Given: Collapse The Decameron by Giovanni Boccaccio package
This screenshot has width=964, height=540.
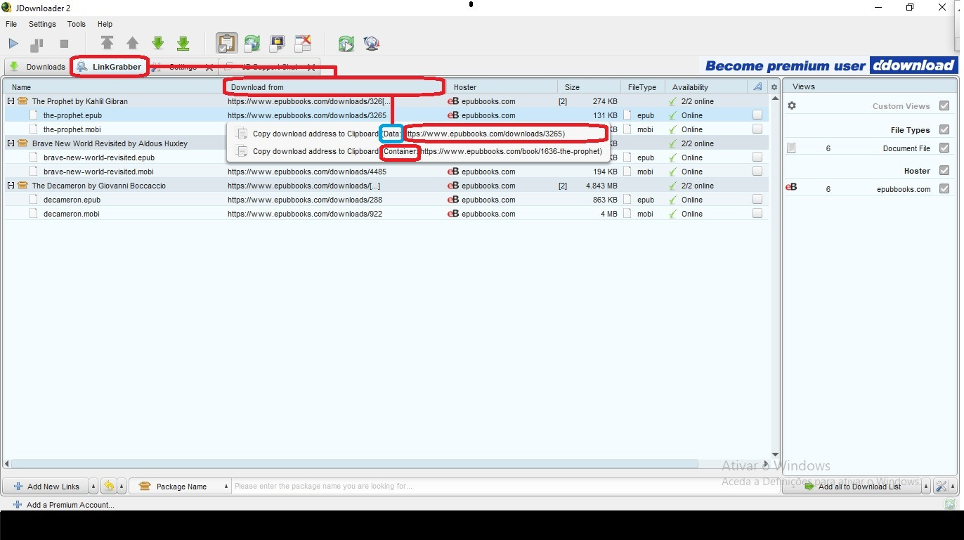Looking at the screenshot, I should (x=11, y=186).
